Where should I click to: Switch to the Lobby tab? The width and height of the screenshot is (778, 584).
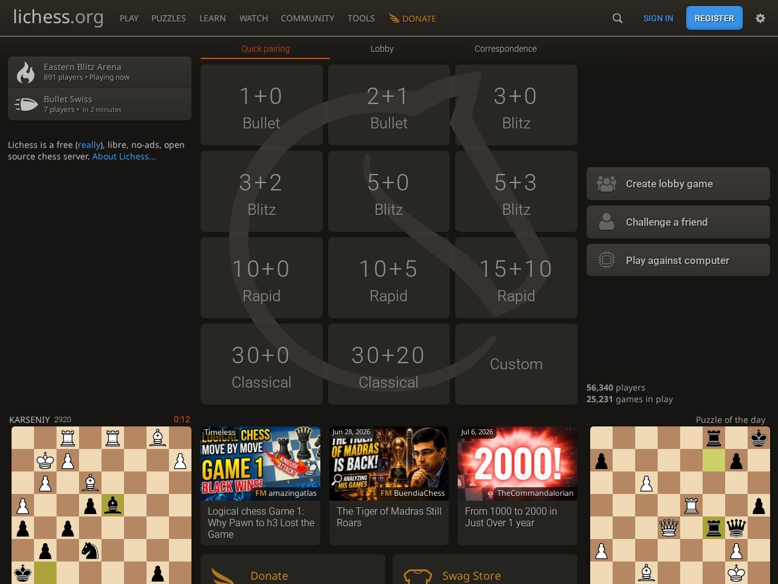pos(382,49)
